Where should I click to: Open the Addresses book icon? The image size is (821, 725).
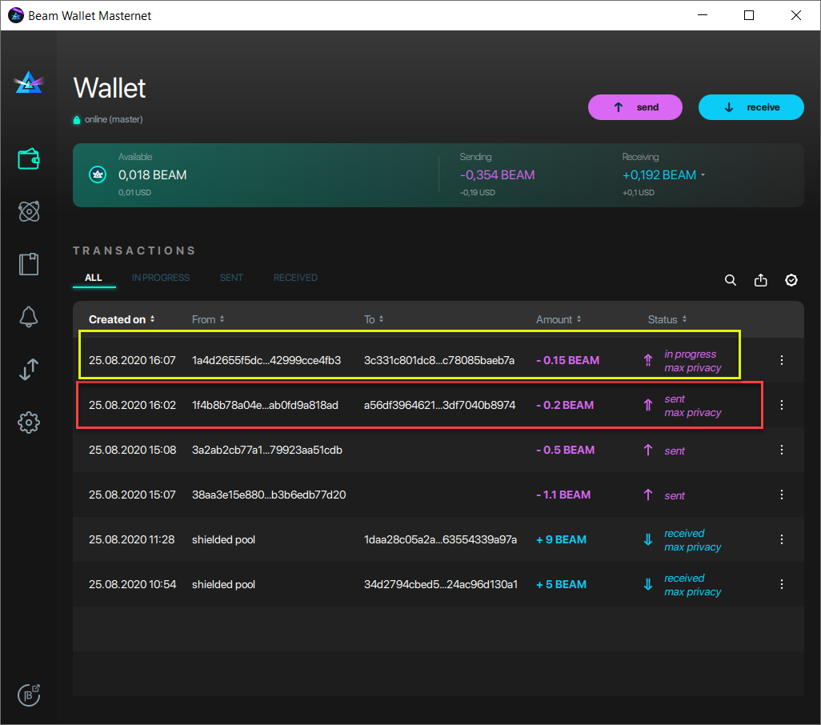click(x=29, y=264)
